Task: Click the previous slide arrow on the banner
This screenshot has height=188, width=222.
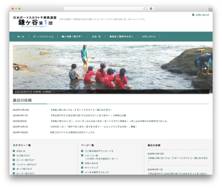Action: (x=16, y=68)
